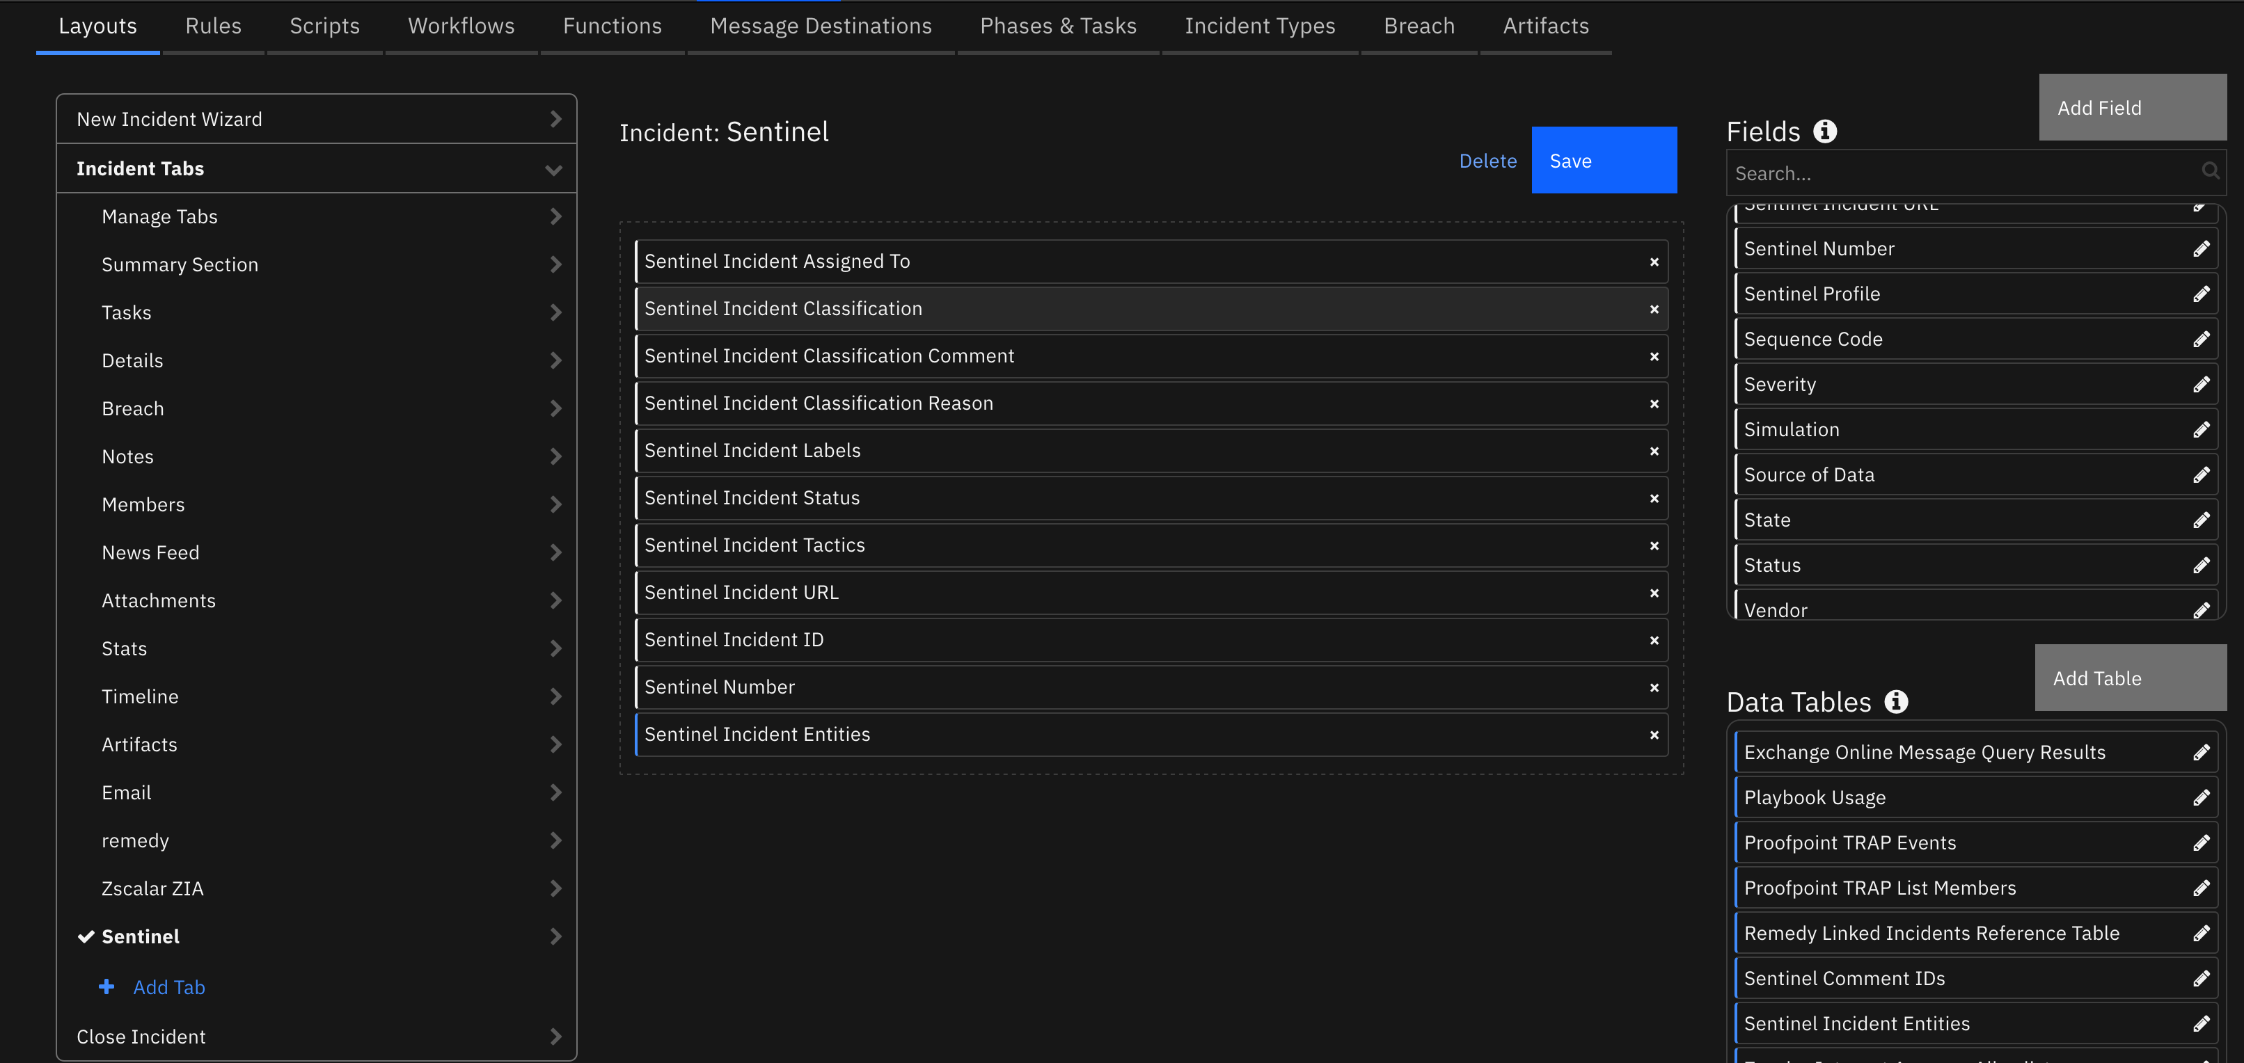Select the Sentinel Incident Classification row

click(1152, 309)
